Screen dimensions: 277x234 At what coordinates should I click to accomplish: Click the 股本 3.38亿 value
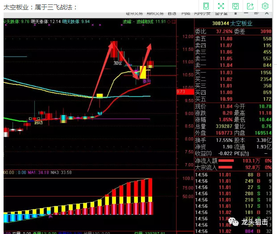tap(264, 140)
